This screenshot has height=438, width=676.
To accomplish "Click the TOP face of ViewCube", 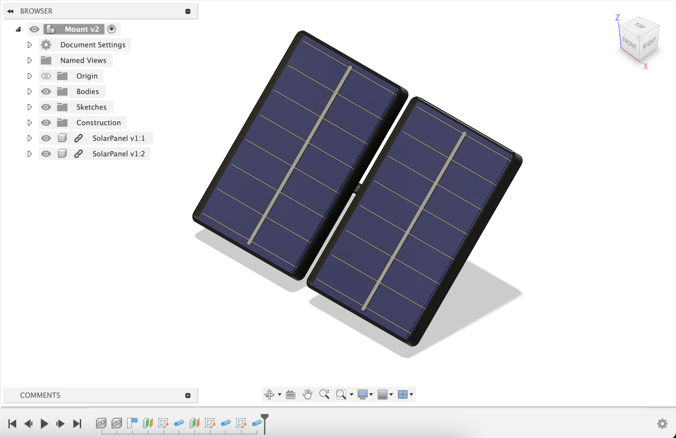I will tap(639, 27).
